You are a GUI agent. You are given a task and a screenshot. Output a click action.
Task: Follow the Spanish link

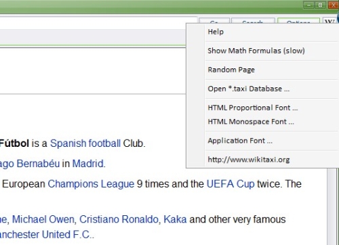coord(68,143)
